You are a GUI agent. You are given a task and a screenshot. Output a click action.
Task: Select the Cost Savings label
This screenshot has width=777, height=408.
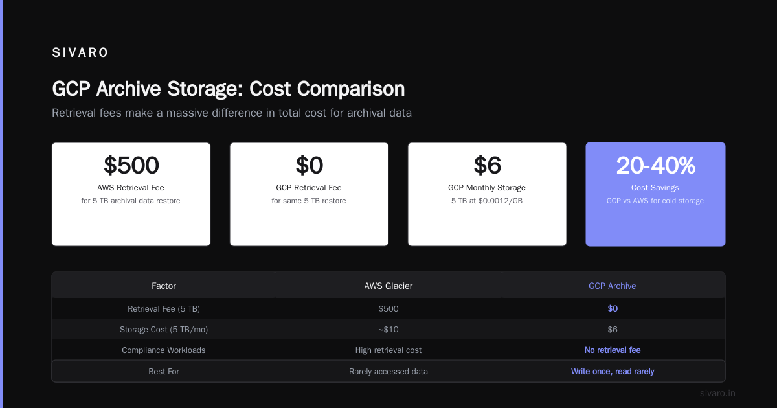point(655,188)
